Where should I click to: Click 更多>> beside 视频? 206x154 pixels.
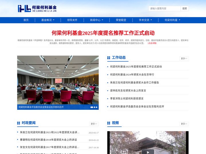tap(184, 124)
